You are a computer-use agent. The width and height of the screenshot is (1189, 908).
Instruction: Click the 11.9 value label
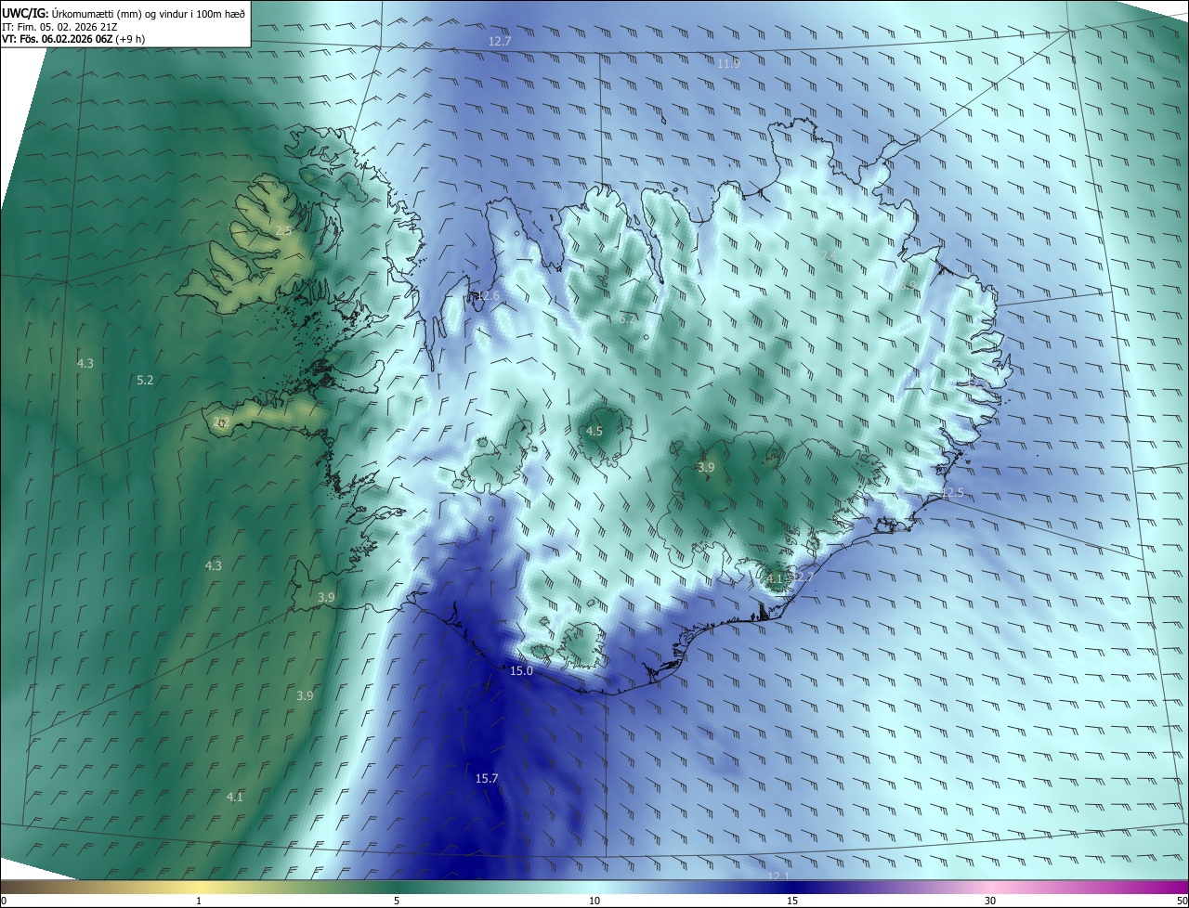click(x=728, y=63)
